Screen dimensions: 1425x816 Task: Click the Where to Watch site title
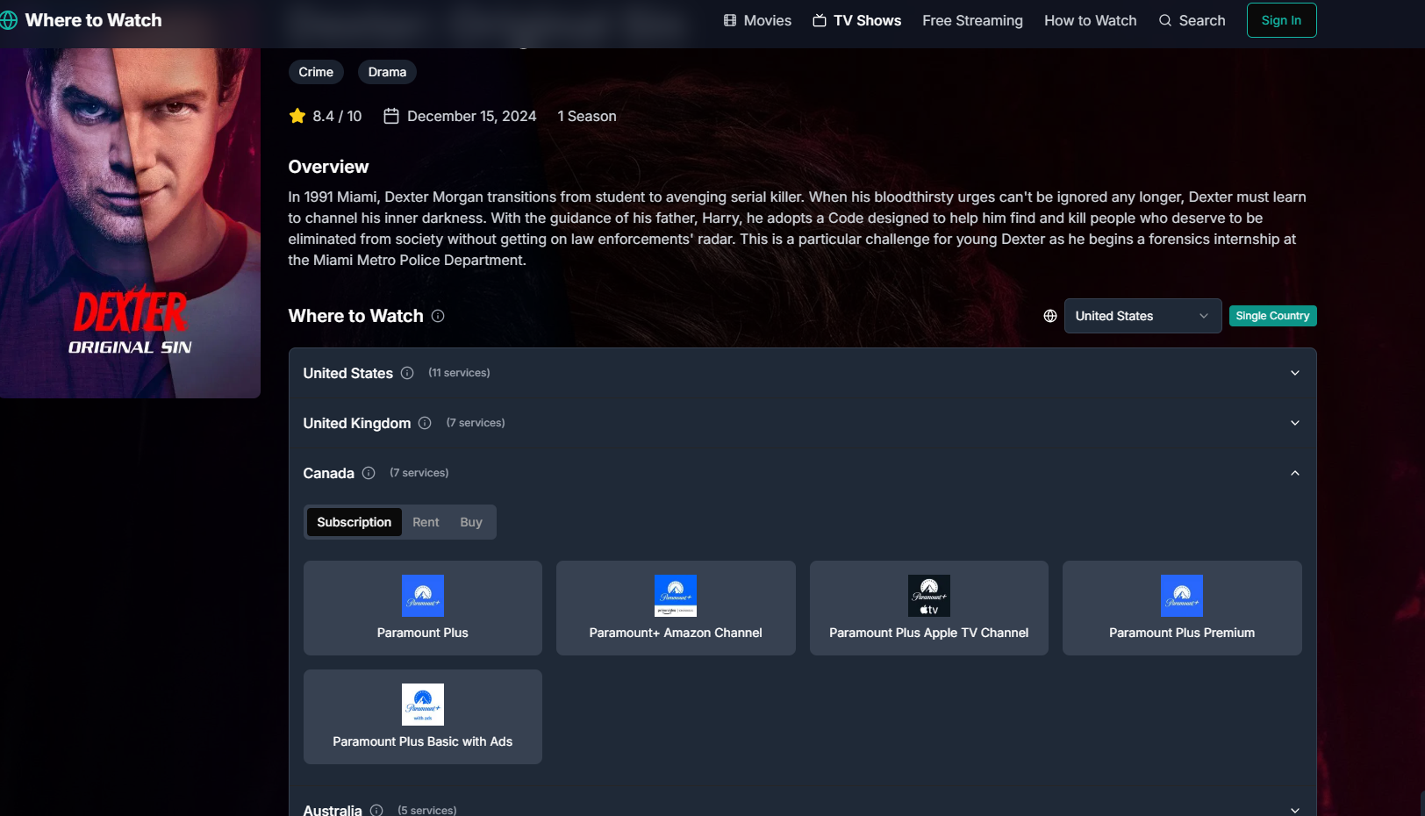93,20
